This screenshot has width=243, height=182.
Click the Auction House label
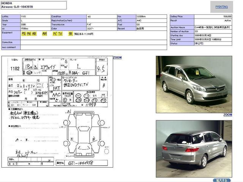pyautogui.click(x=178, y=27)
